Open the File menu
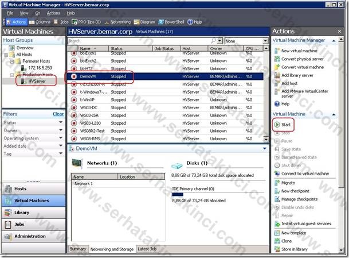Screen dimensions: 349x258 coord(10,13)
